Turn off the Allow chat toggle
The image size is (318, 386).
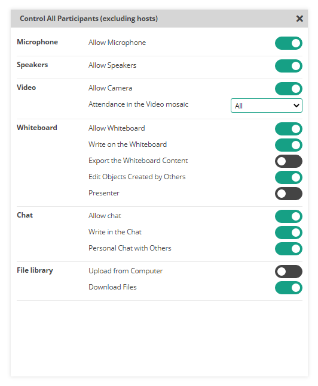click(x=289, y=216)
